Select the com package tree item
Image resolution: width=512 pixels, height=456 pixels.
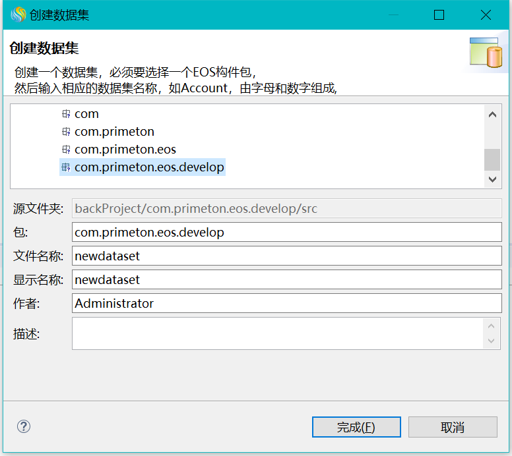tap(86, 114)
